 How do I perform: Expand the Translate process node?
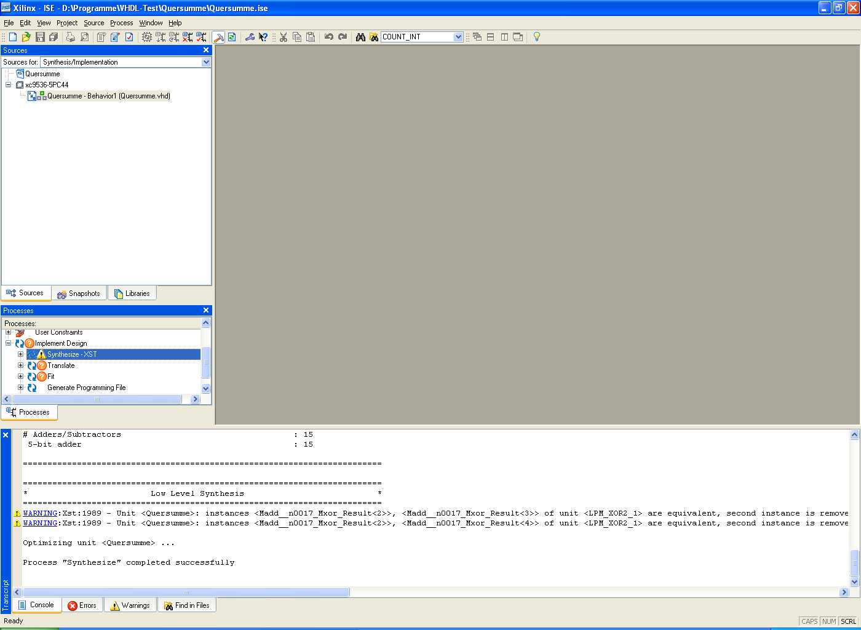tap(20, 365)
